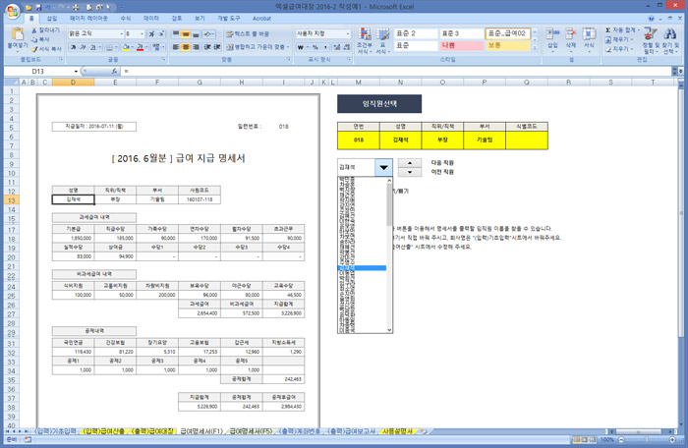Click the percent style icon
This screenshot has width=688, height=448.
pyautogui.click(x=315, y=47)
